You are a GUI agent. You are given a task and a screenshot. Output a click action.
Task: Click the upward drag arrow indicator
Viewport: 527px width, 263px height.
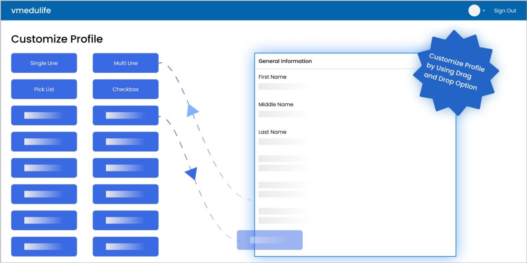[192, 111]
